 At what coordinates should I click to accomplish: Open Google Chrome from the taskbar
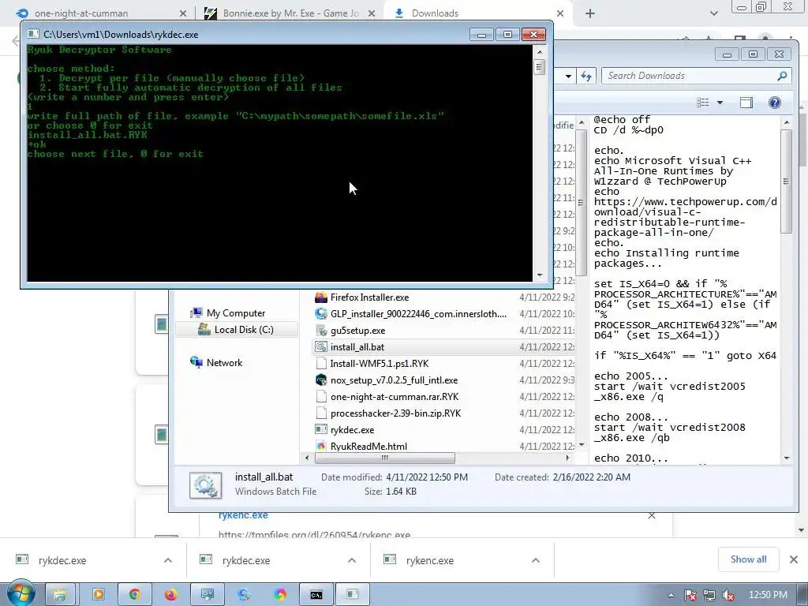point(134,595)
